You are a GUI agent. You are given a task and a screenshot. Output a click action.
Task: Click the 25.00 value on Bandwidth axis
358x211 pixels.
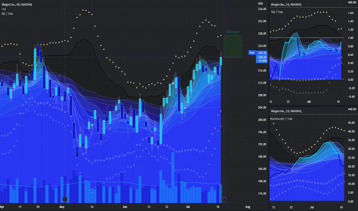(351, 158)
